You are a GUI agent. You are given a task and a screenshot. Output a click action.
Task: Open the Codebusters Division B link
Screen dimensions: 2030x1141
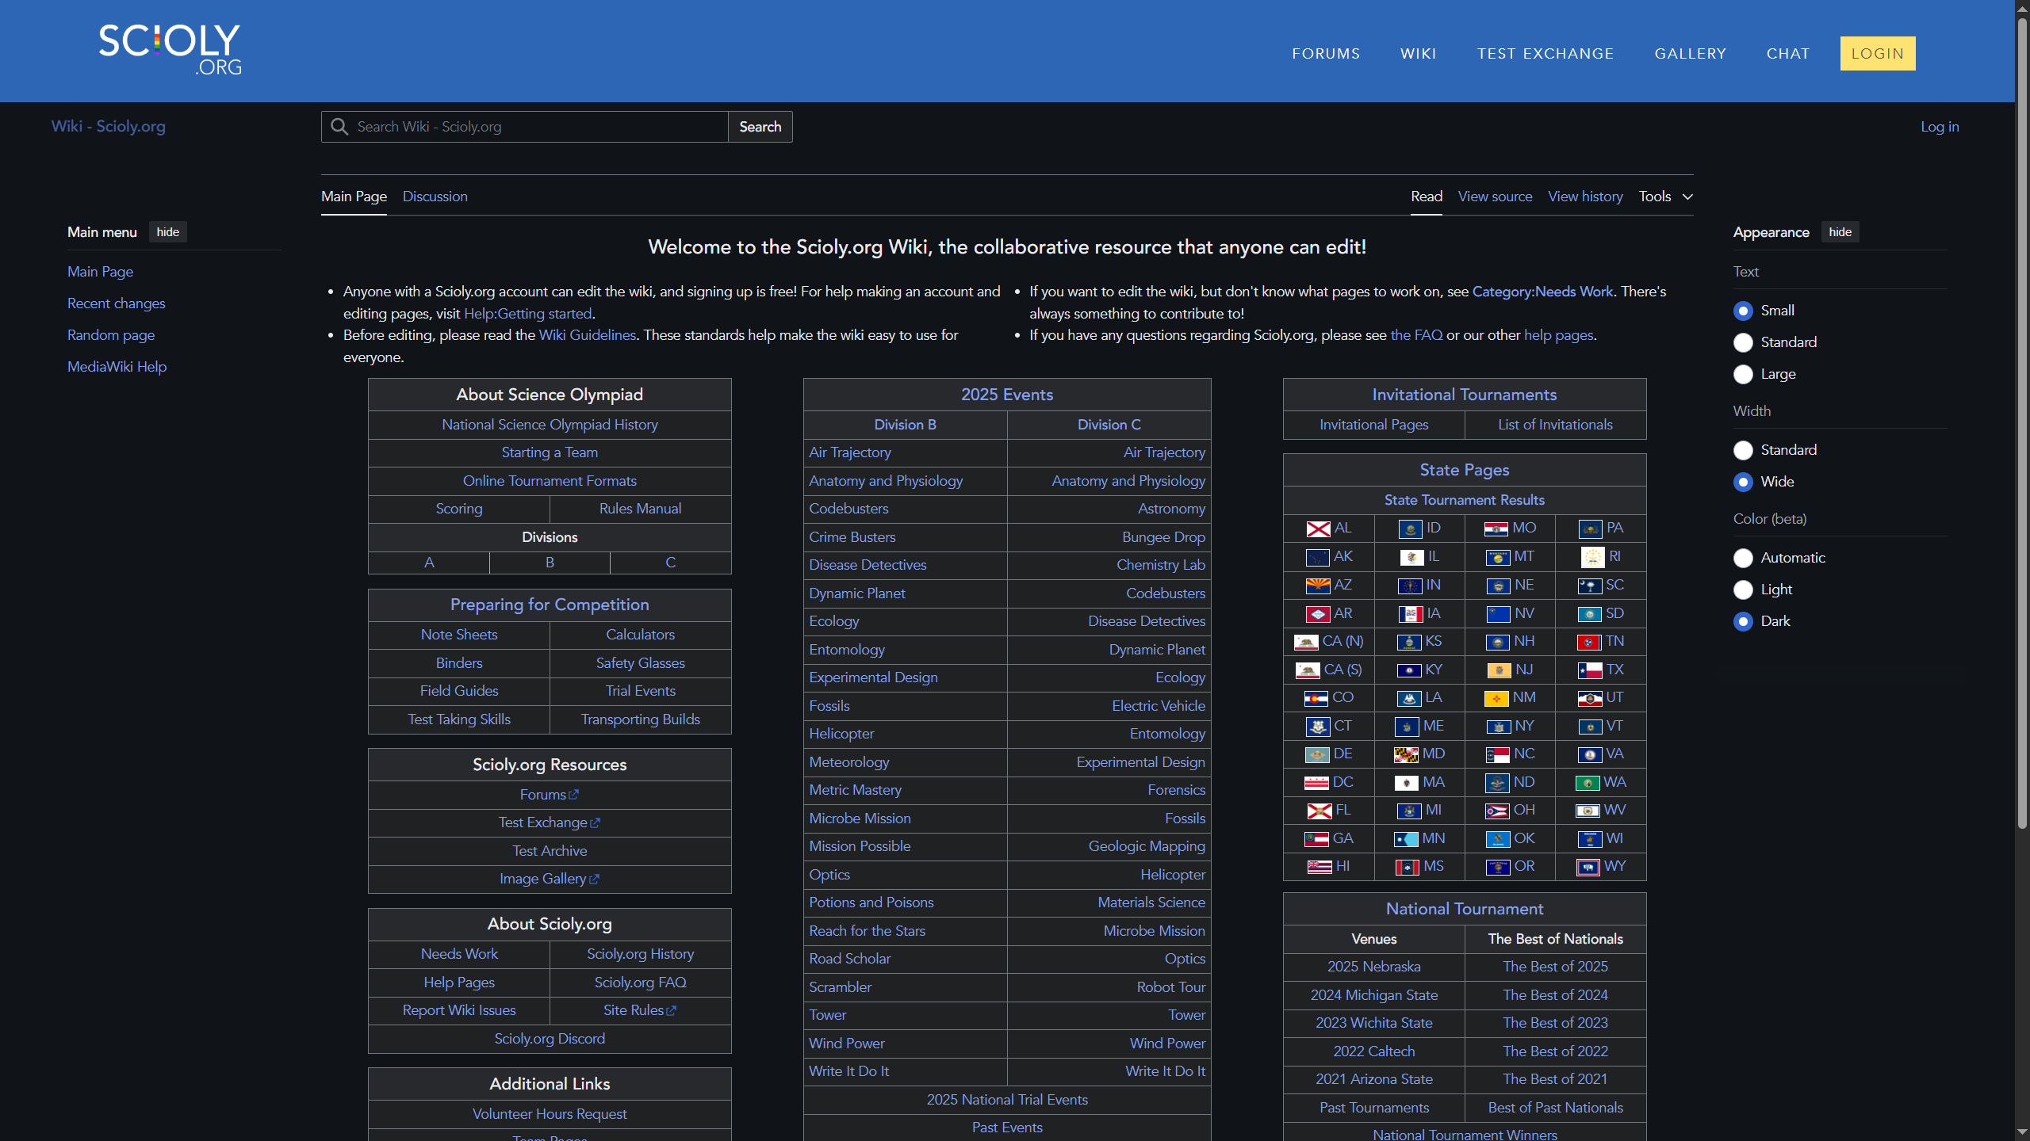(848, 509)
